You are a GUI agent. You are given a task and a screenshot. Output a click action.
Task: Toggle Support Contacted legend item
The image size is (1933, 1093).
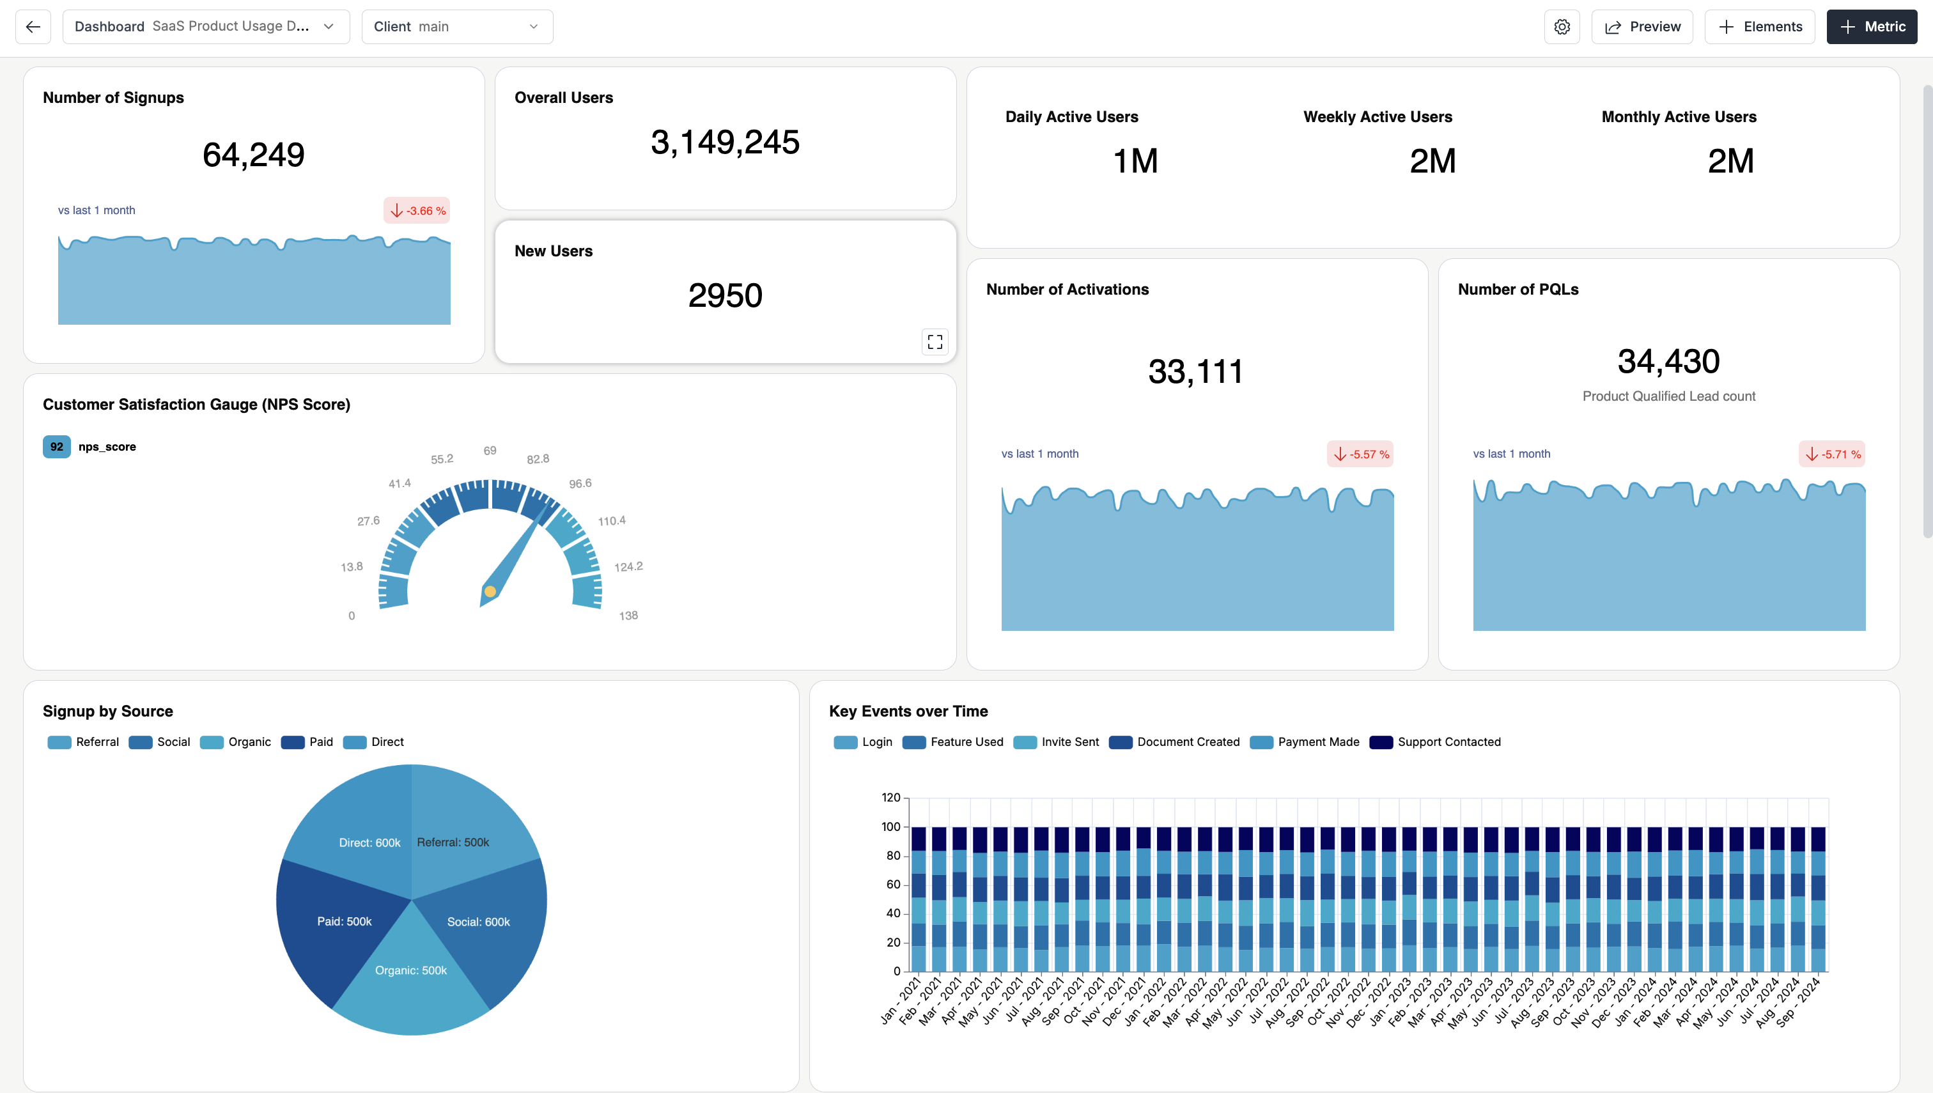tap(1435, 741)
